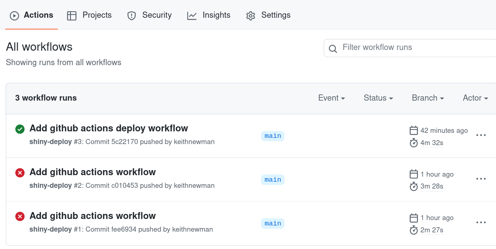Open the Insights tab
This screenshot has width=496, height=249.
pos(209,15)
